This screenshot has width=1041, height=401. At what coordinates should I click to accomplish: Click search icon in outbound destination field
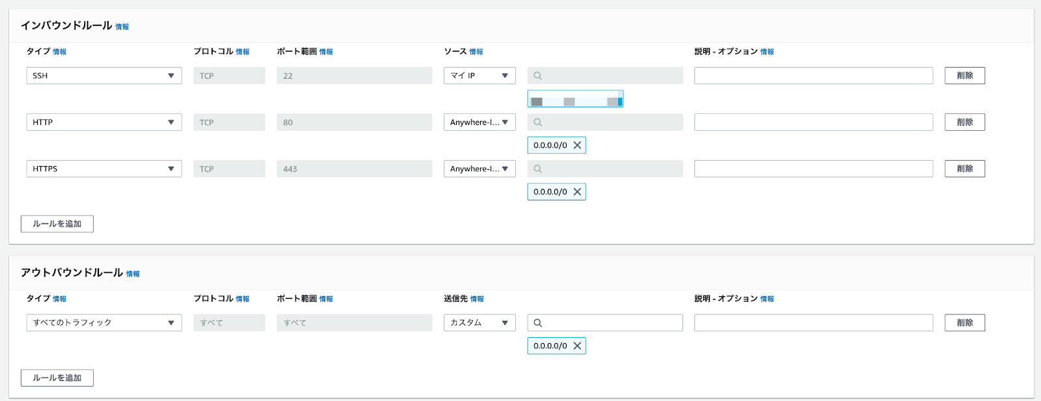coord(537,323)
